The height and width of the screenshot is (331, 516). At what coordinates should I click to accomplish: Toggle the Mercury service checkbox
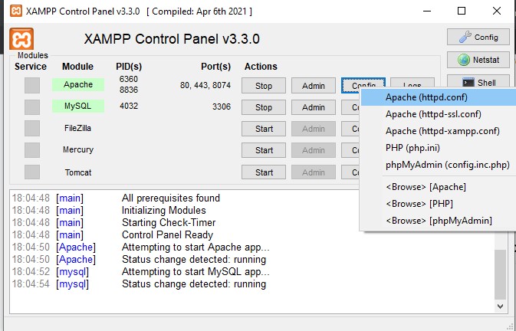pos(32,150)
